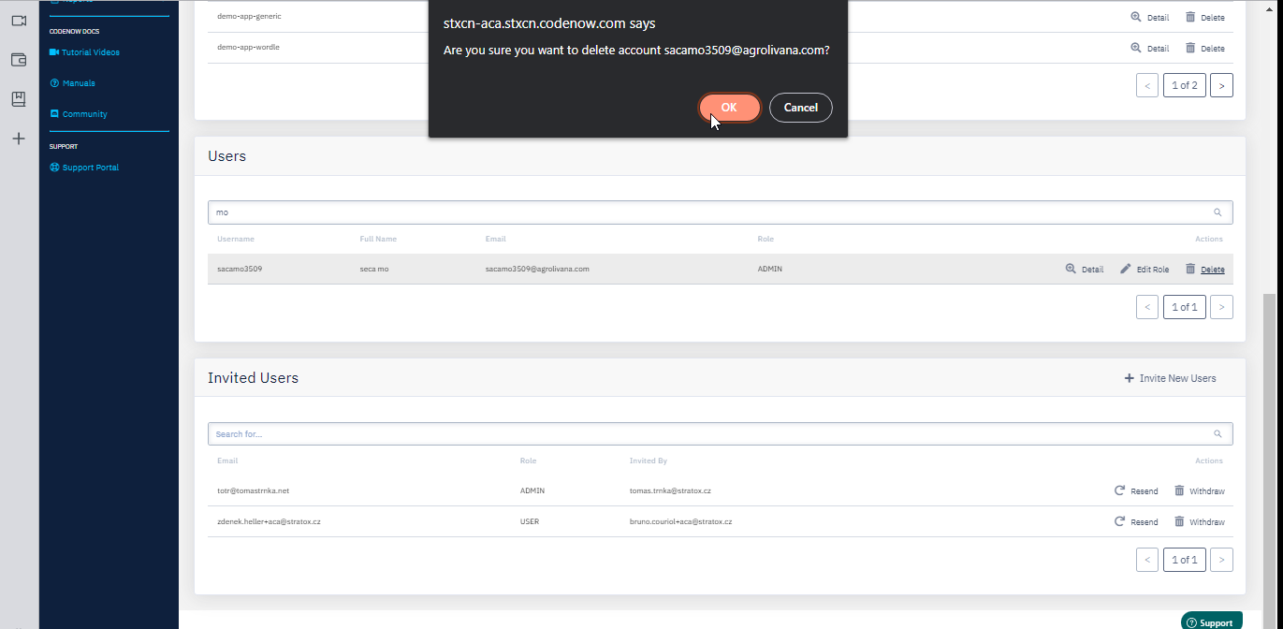Select the username 'sacamo3509' cell

click(240, 270)
